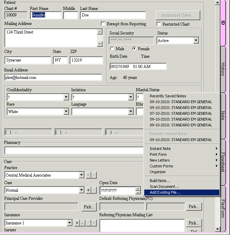The height and width of the screenshot is (235, 230).
Task: Open the Flowsheet side tab
Action: pos(223,162)
